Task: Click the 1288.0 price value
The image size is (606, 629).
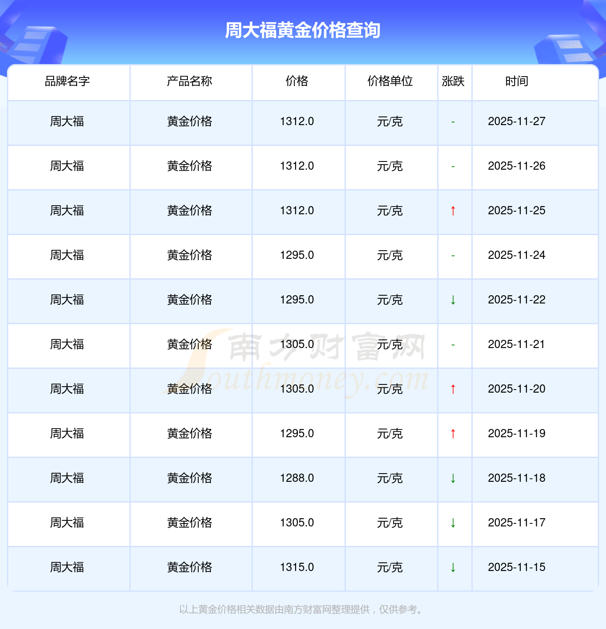Action: 297,478
